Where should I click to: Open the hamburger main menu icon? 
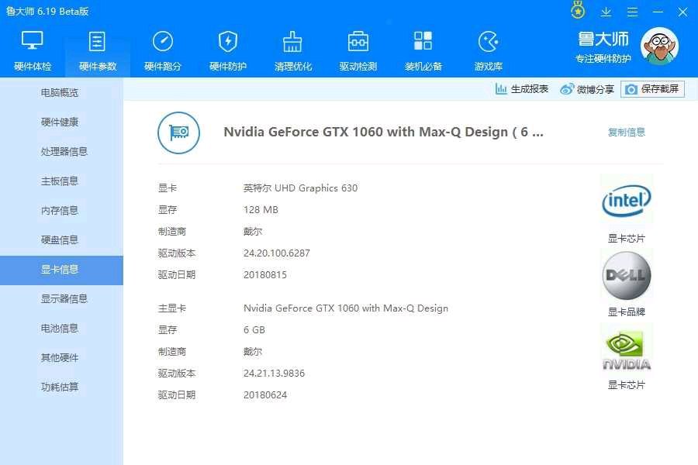click(x=632, y=12)
